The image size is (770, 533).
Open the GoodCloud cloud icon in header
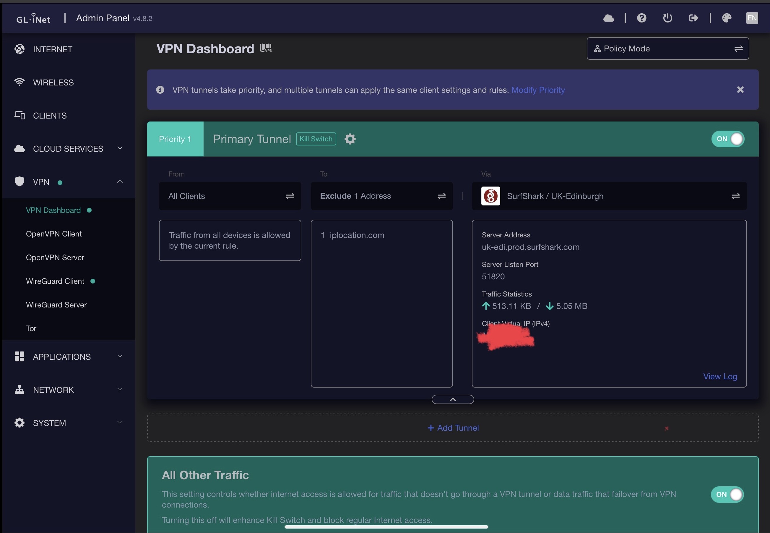click(x=608, y=18)
